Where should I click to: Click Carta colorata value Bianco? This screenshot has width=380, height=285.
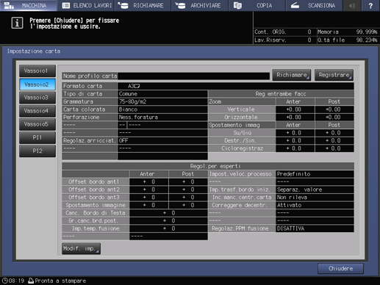[x=162, y=109]
